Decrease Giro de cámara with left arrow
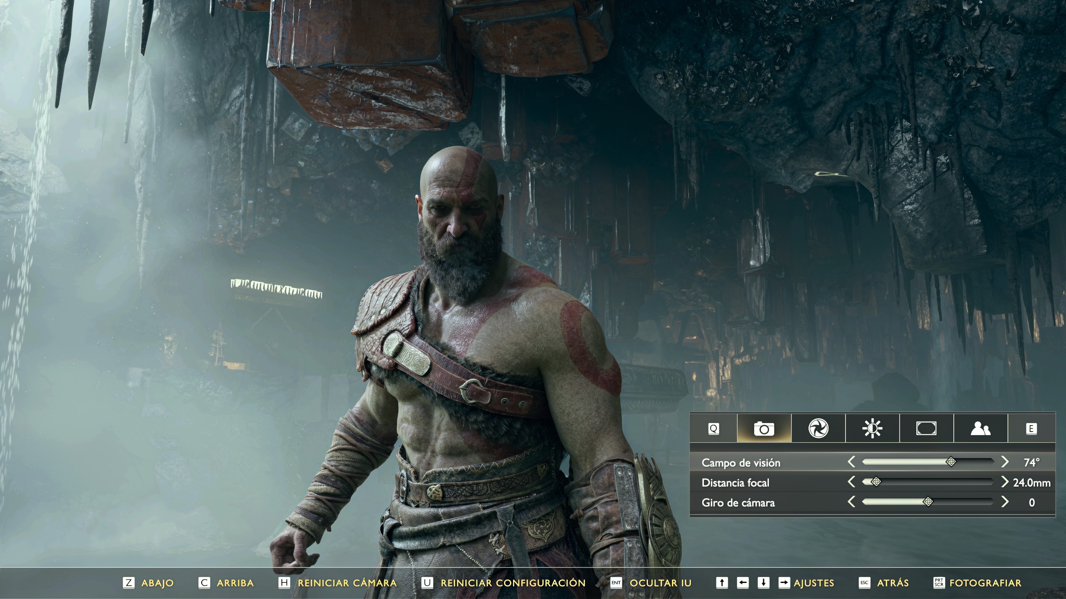The width and height of the screenshot is (1066, 599). (851, 502)
